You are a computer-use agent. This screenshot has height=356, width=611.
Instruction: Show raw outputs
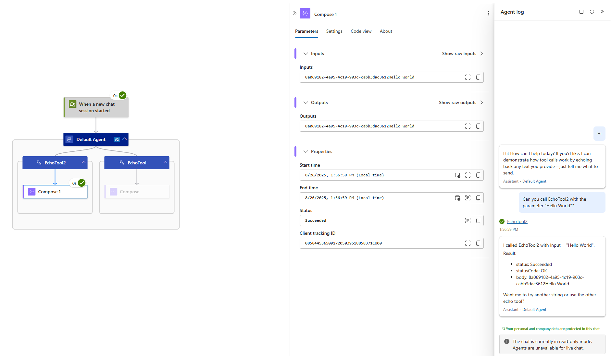[x=458, y=102]
